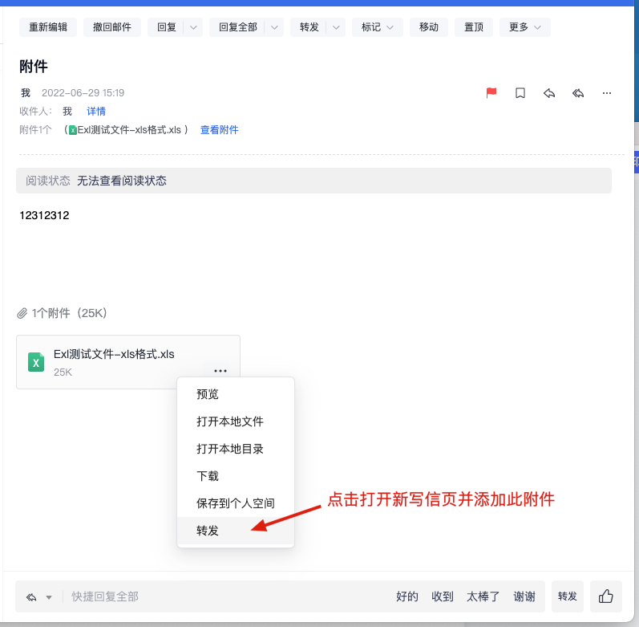
Task: Send quick reply 太棒了
Action: 483,596
